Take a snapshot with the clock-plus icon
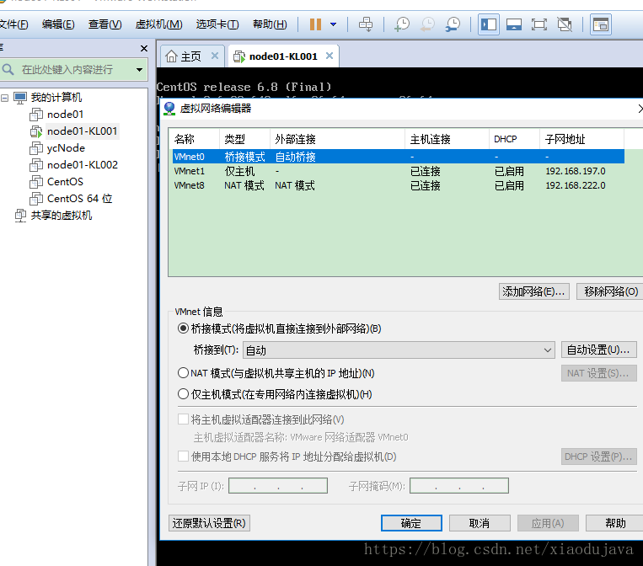 coord(402,24)
